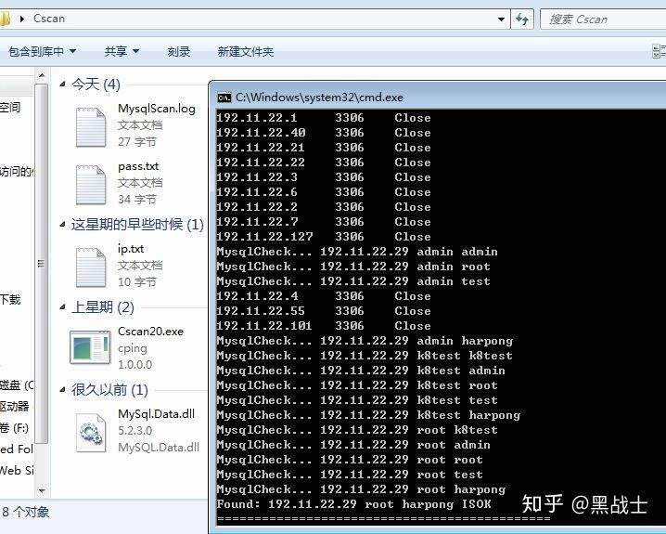Select the ip.txt document icon
The height and width of the screenshot is (534, 666).
click(x=91, y=267)
